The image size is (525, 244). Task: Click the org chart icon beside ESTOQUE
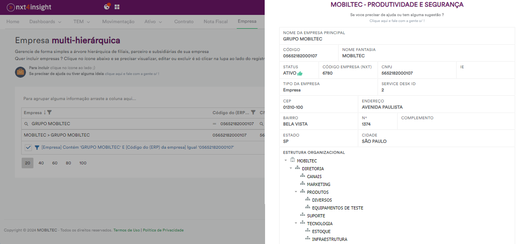(308, 231)
